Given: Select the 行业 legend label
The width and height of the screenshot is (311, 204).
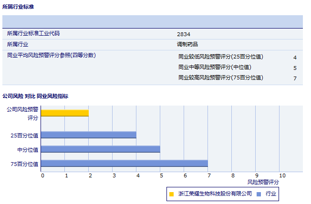Looking at the screenshot, I should point(271,194).
